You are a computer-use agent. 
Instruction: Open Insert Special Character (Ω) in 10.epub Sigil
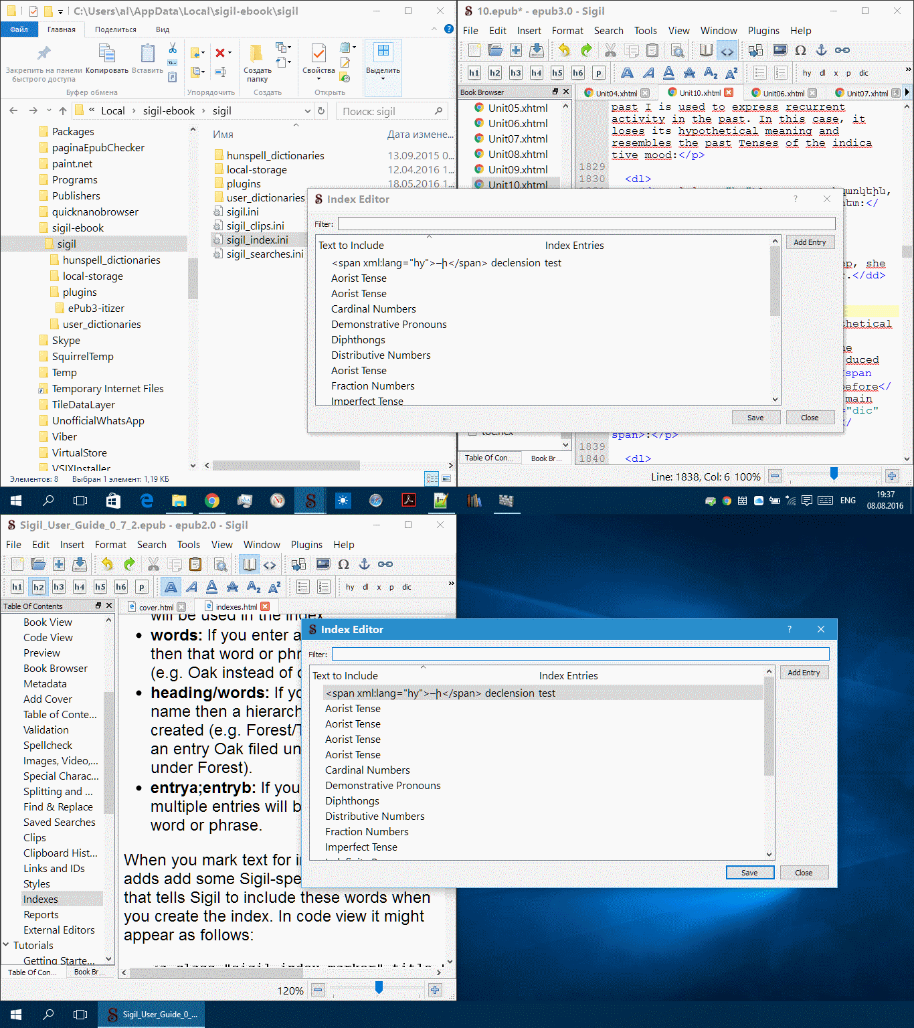[x=800, y=50]
